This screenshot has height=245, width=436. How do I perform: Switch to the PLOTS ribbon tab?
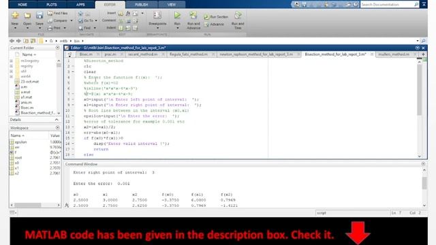(52, 5)
